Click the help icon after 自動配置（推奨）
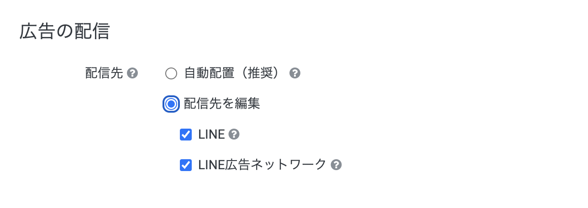 [x=295, y=73]
